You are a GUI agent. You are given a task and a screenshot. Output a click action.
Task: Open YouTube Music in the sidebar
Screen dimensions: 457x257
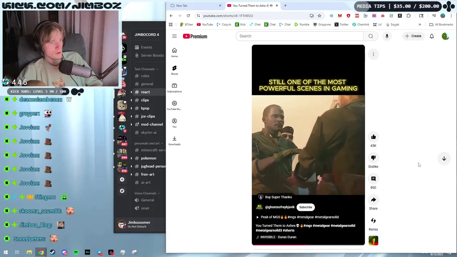pyautogui.click(x=174, y=105)
